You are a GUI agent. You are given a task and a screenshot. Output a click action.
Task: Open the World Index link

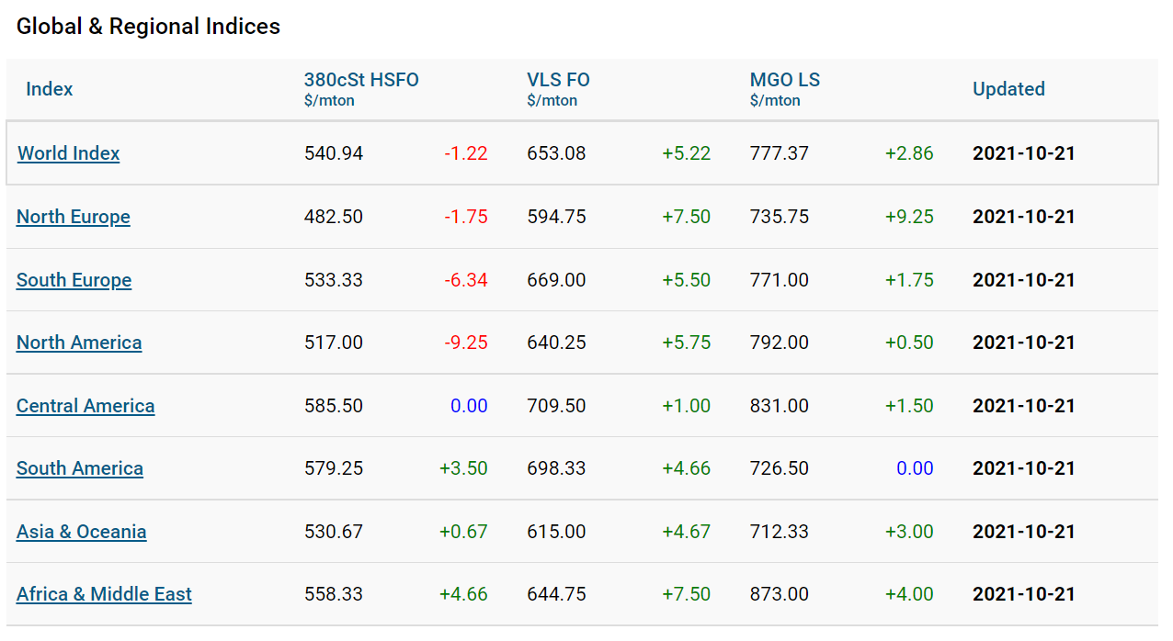[69, 153]
